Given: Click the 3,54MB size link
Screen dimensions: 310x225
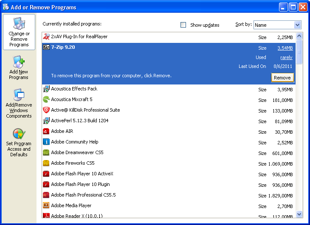Looking at the screenshot, I should (x=285, y=48).
